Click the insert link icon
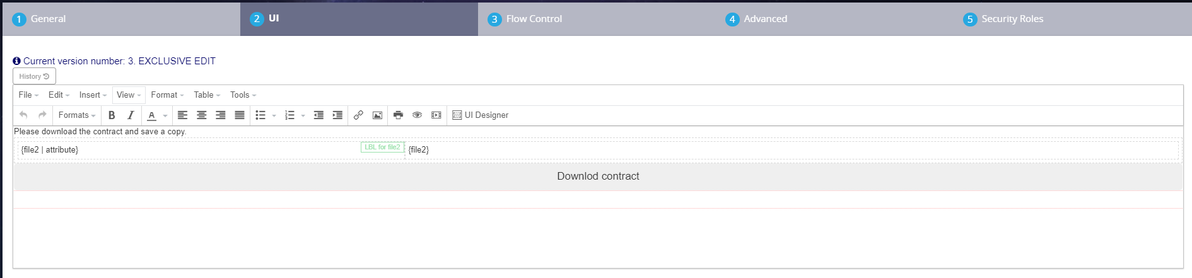 tap(358, 115)
